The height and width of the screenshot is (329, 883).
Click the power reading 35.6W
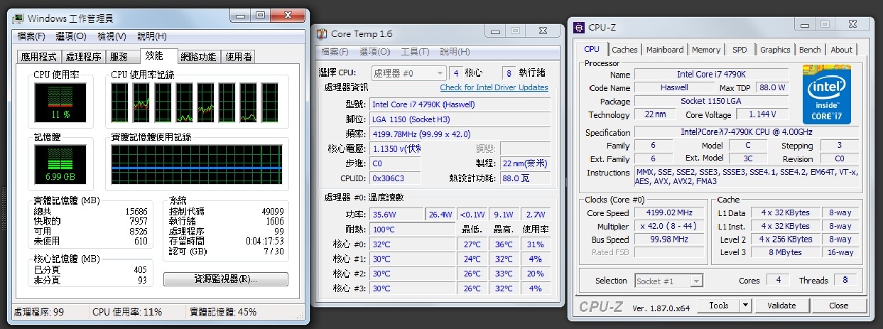click(x=396, y=215)
